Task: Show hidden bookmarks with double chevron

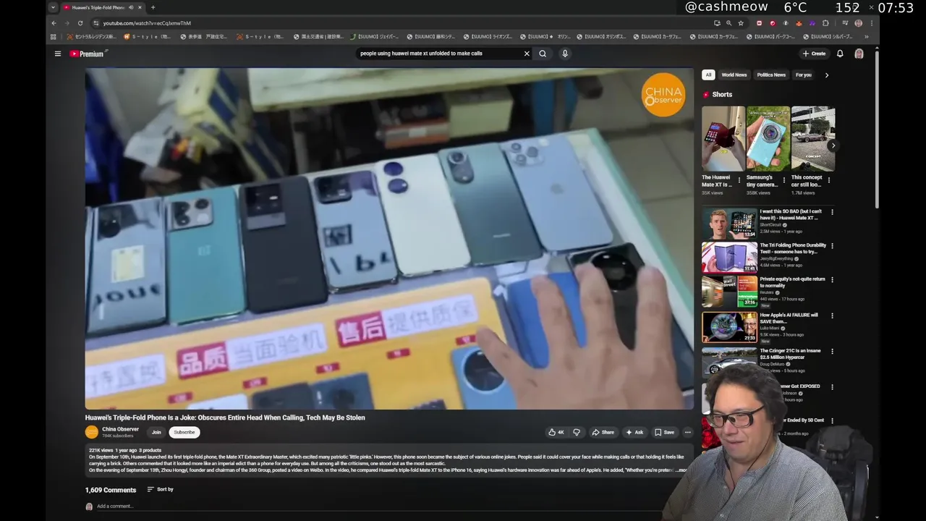Action: pyautogui.click(x=867, y=37)
